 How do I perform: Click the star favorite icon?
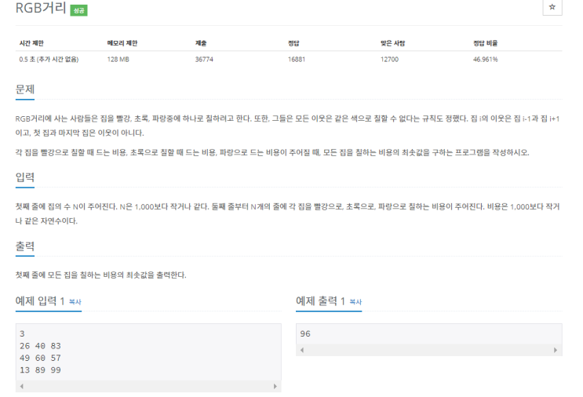[x=552, y=7]
